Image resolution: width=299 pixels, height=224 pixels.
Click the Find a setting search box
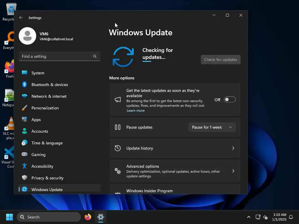(x=60, y=56)
